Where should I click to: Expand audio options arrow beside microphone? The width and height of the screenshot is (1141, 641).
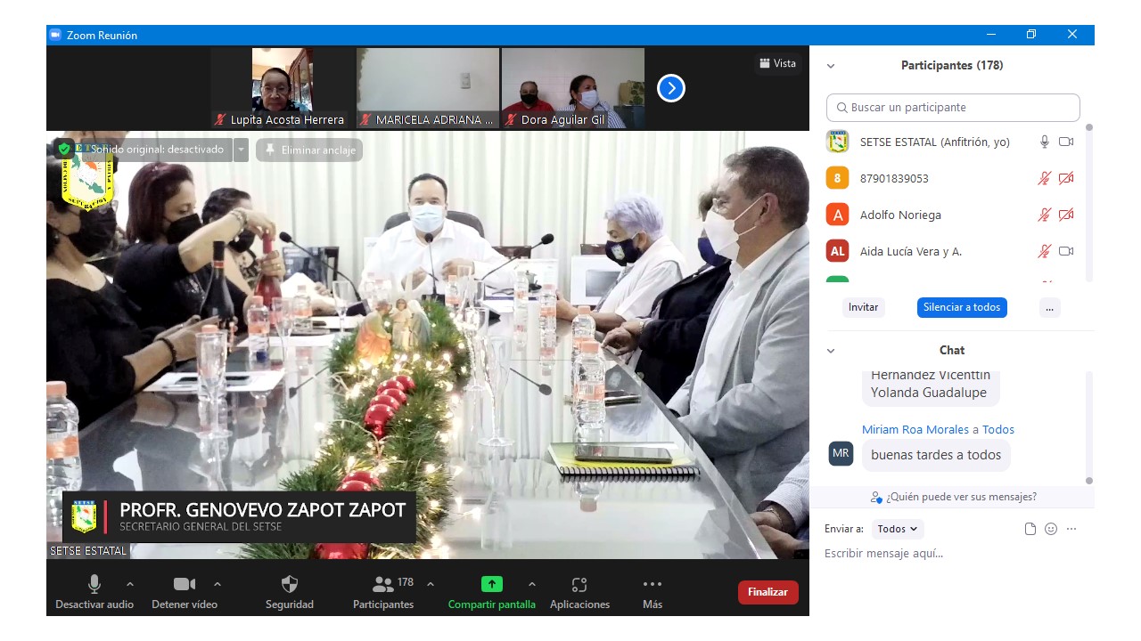coord(130,584)
